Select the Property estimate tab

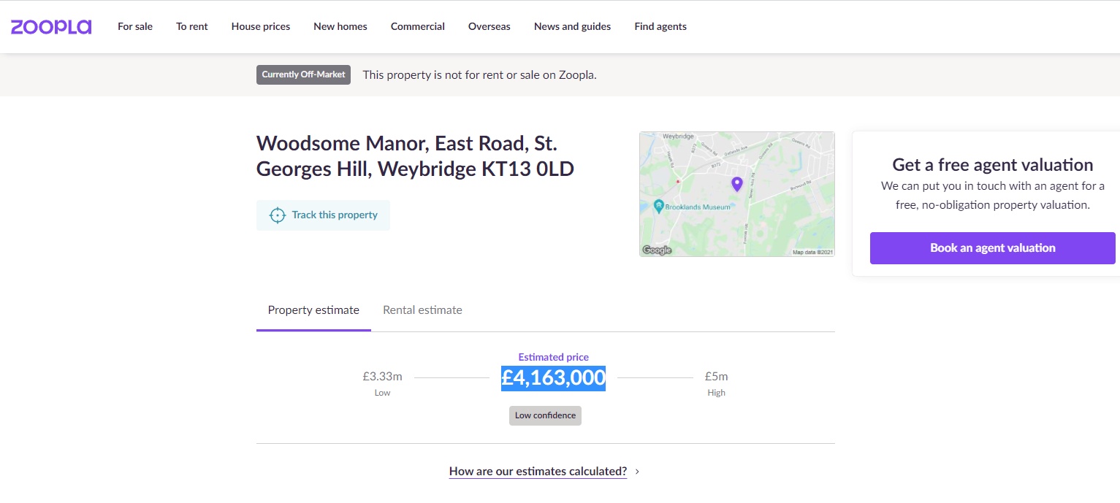click(x=313, y=310)
